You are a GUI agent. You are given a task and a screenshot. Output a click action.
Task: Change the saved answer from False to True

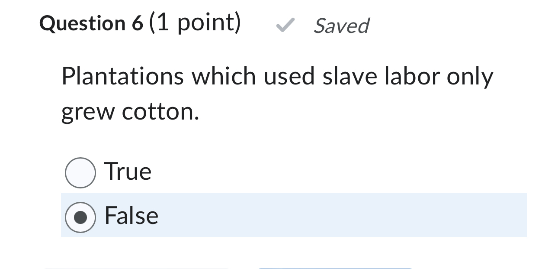[80, 172]
